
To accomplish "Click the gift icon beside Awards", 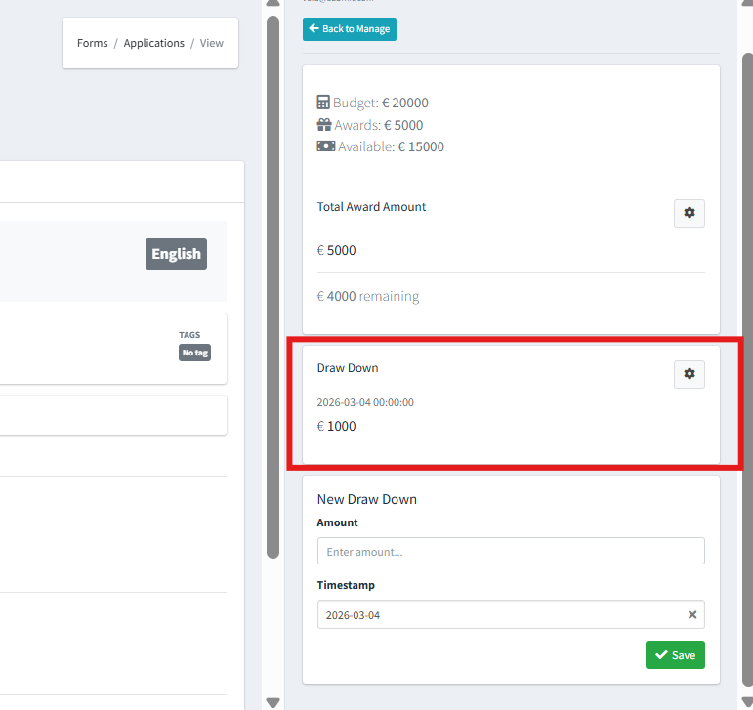I will click(324, 125).
